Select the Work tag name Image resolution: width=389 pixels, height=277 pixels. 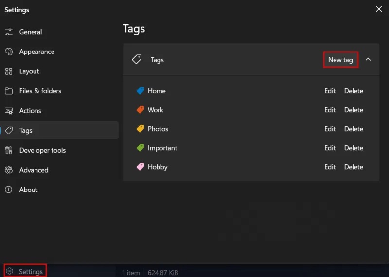[x=155, y=110]
